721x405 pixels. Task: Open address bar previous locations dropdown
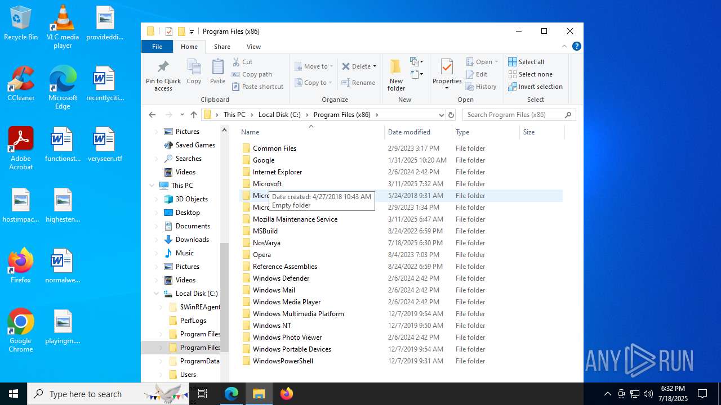[x=441, y=115]
